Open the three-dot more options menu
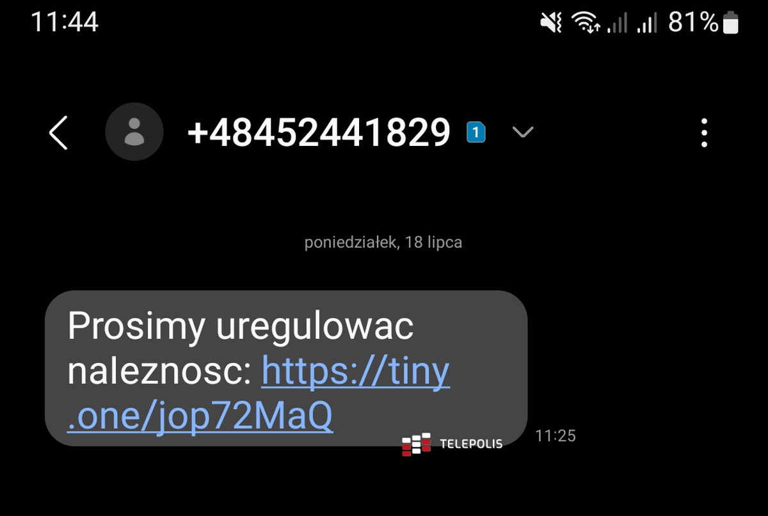Image resolution: width=768 pixels, height=516 pixels. [x=705, y=133]
